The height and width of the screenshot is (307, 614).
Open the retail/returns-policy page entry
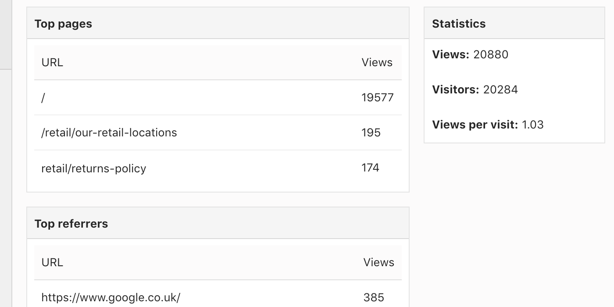pyautogui.click(x=93, y=168)
